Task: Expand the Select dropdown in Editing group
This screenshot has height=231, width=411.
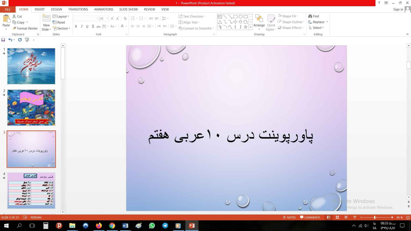Action: 316,28
